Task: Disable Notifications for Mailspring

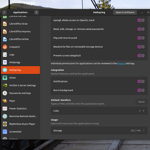Action: [x=141, y=81]
